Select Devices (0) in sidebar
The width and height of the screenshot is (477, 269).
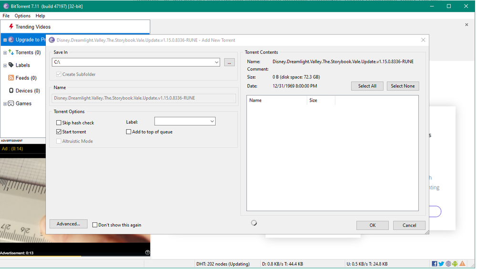coord(28,91)
